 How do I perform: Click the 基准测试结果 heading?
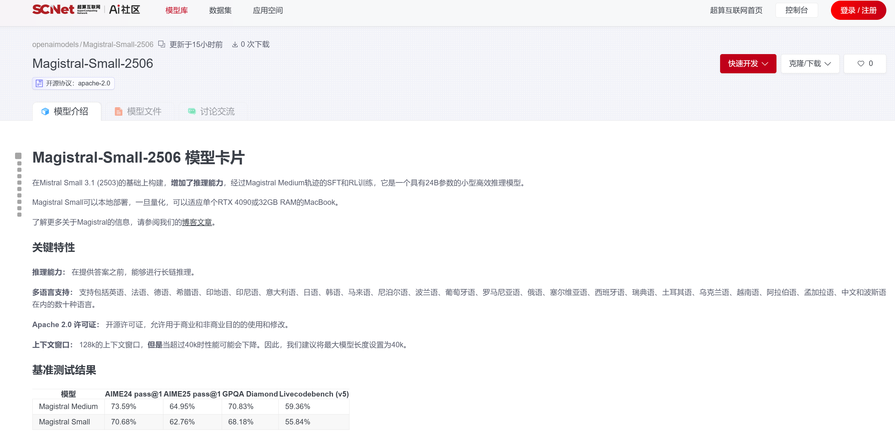point(64,370)
